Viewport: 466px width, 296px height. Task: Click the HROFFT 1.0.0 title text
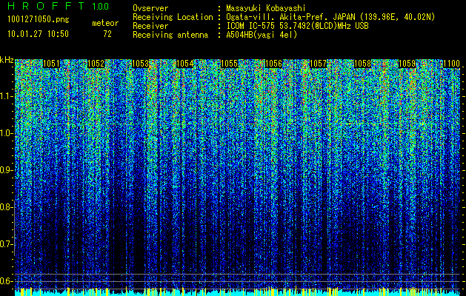pyautogui.click(x=59, y=6)
